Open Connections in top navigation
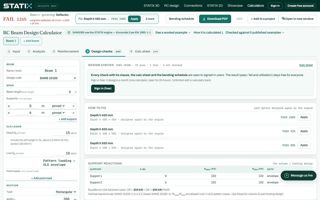The height and width of the screenshot is (200, 320). pos(193,5)
